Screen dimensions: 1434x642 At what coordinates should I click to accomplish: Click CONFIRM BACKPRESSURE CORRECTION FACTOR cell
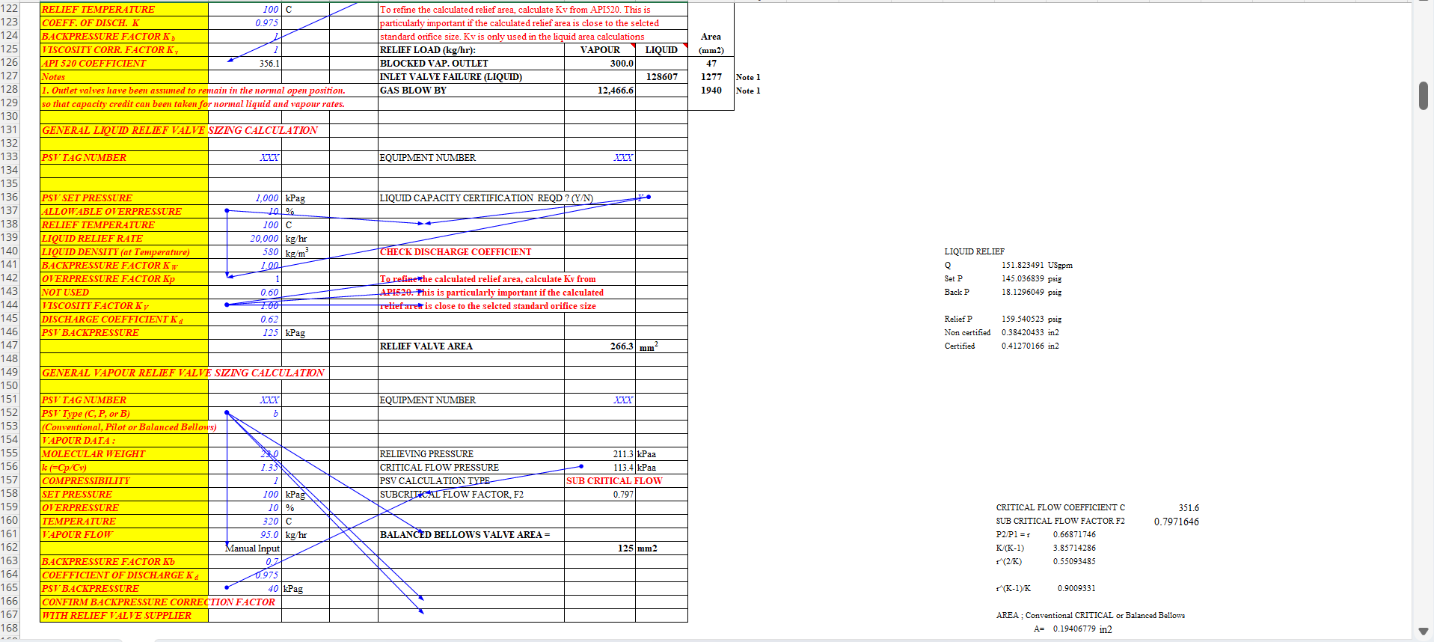click(x=159, y=602)
